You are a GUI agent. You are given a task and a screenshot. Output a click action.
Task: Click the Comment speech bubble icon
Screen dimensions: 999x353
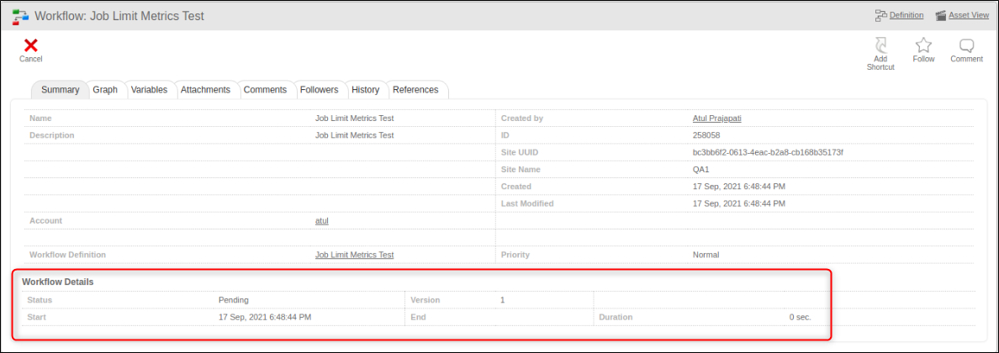(x=966, y=45)
